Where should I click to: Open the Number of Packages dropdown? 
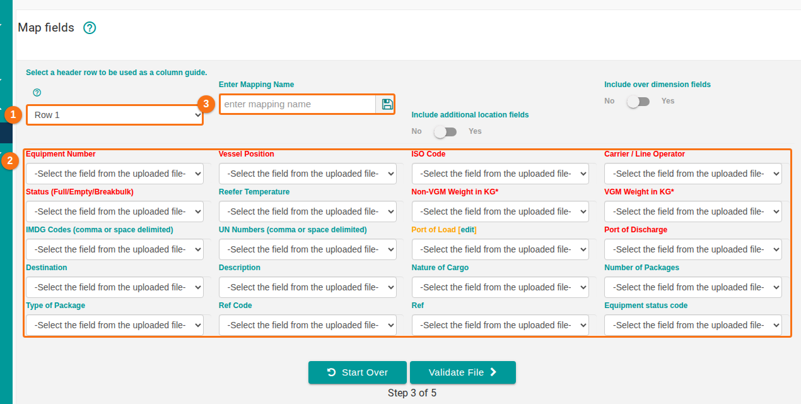(693, 287)
